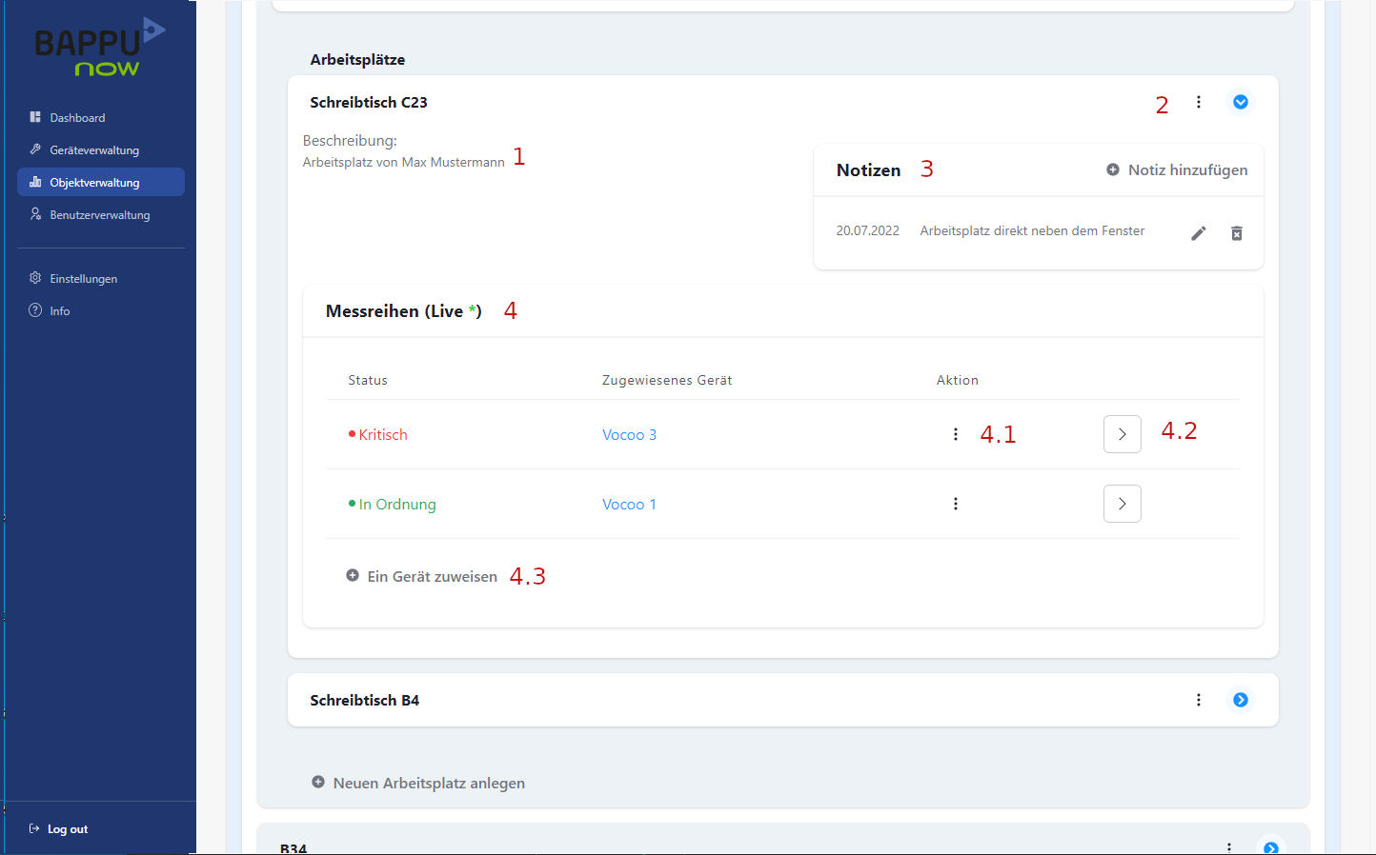Open details arrow for Vocoo 1 row
The width and height of the screenshot is (1376, 855).
click(1123, 504)
